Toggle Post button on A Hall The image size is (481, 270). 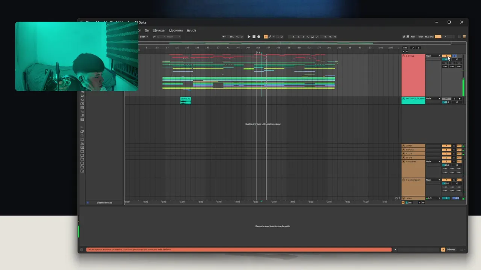[459, 146]
